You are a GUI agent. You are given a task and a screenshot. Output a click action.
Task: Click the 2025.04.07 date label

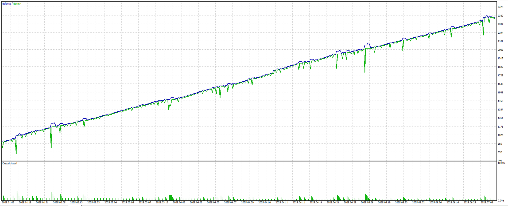tap(230, 203)
